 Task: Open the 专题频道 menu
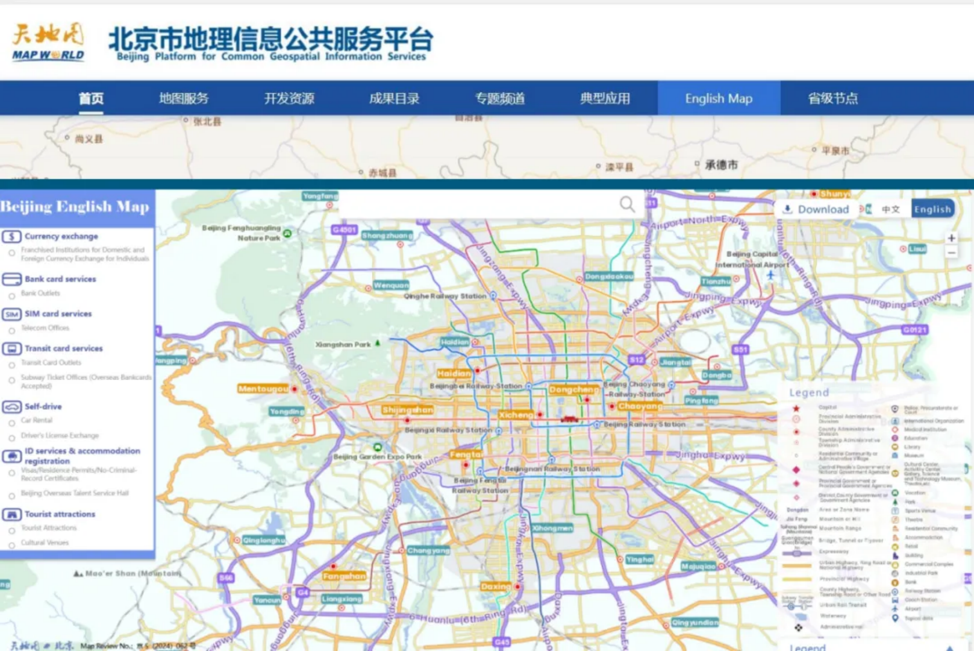[x=500, y=98]
